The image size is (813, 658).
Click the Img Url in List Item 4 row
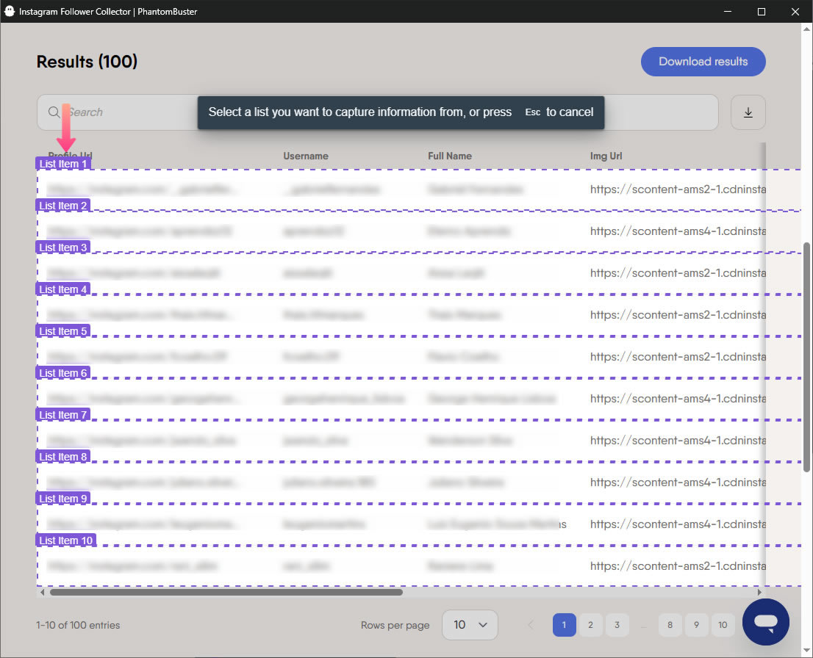[x=678, y=315]
